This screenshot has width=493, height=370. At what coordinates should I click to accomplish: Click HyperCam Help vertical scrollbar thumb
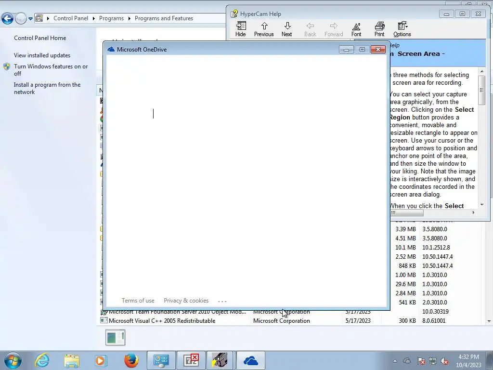pyautogui.click(x=481, y=90)
